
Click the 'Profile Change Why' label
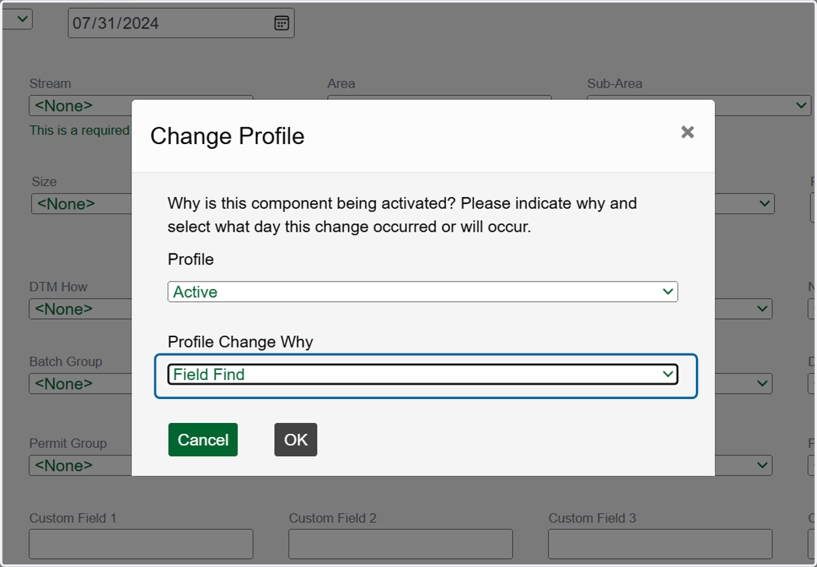[240, 341]
